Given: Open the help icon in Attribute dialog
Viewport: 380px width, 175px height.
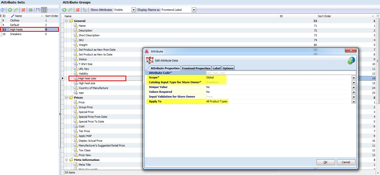Looking at the screenshot, I should (351, 61).
